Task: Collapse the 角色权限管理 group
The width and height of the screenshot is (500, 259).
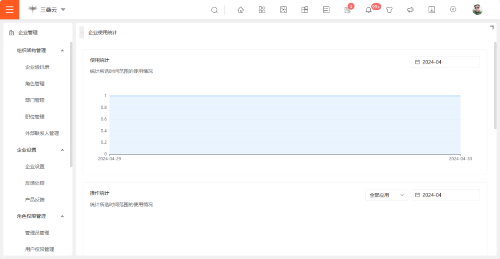Action: (x=62, y=216)
